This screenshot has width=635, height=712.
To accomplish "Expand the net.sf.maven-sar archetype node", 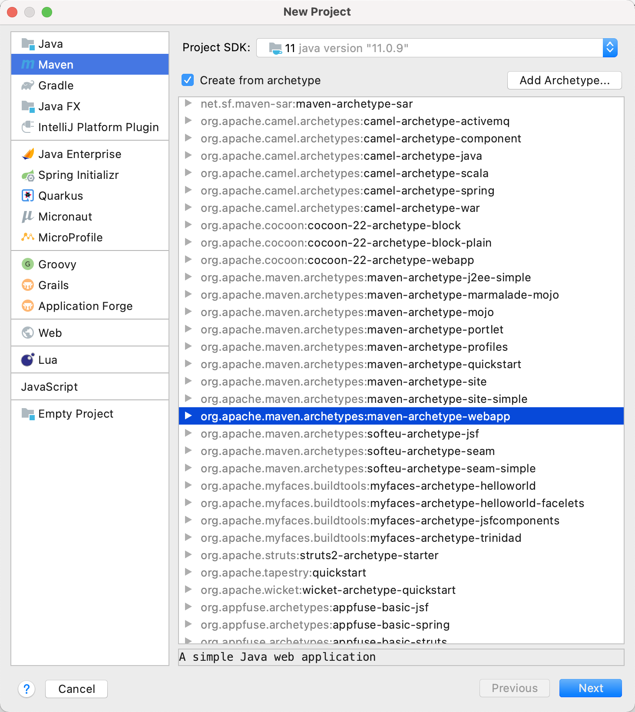I will pyautogui.click(x=189, y=103).
